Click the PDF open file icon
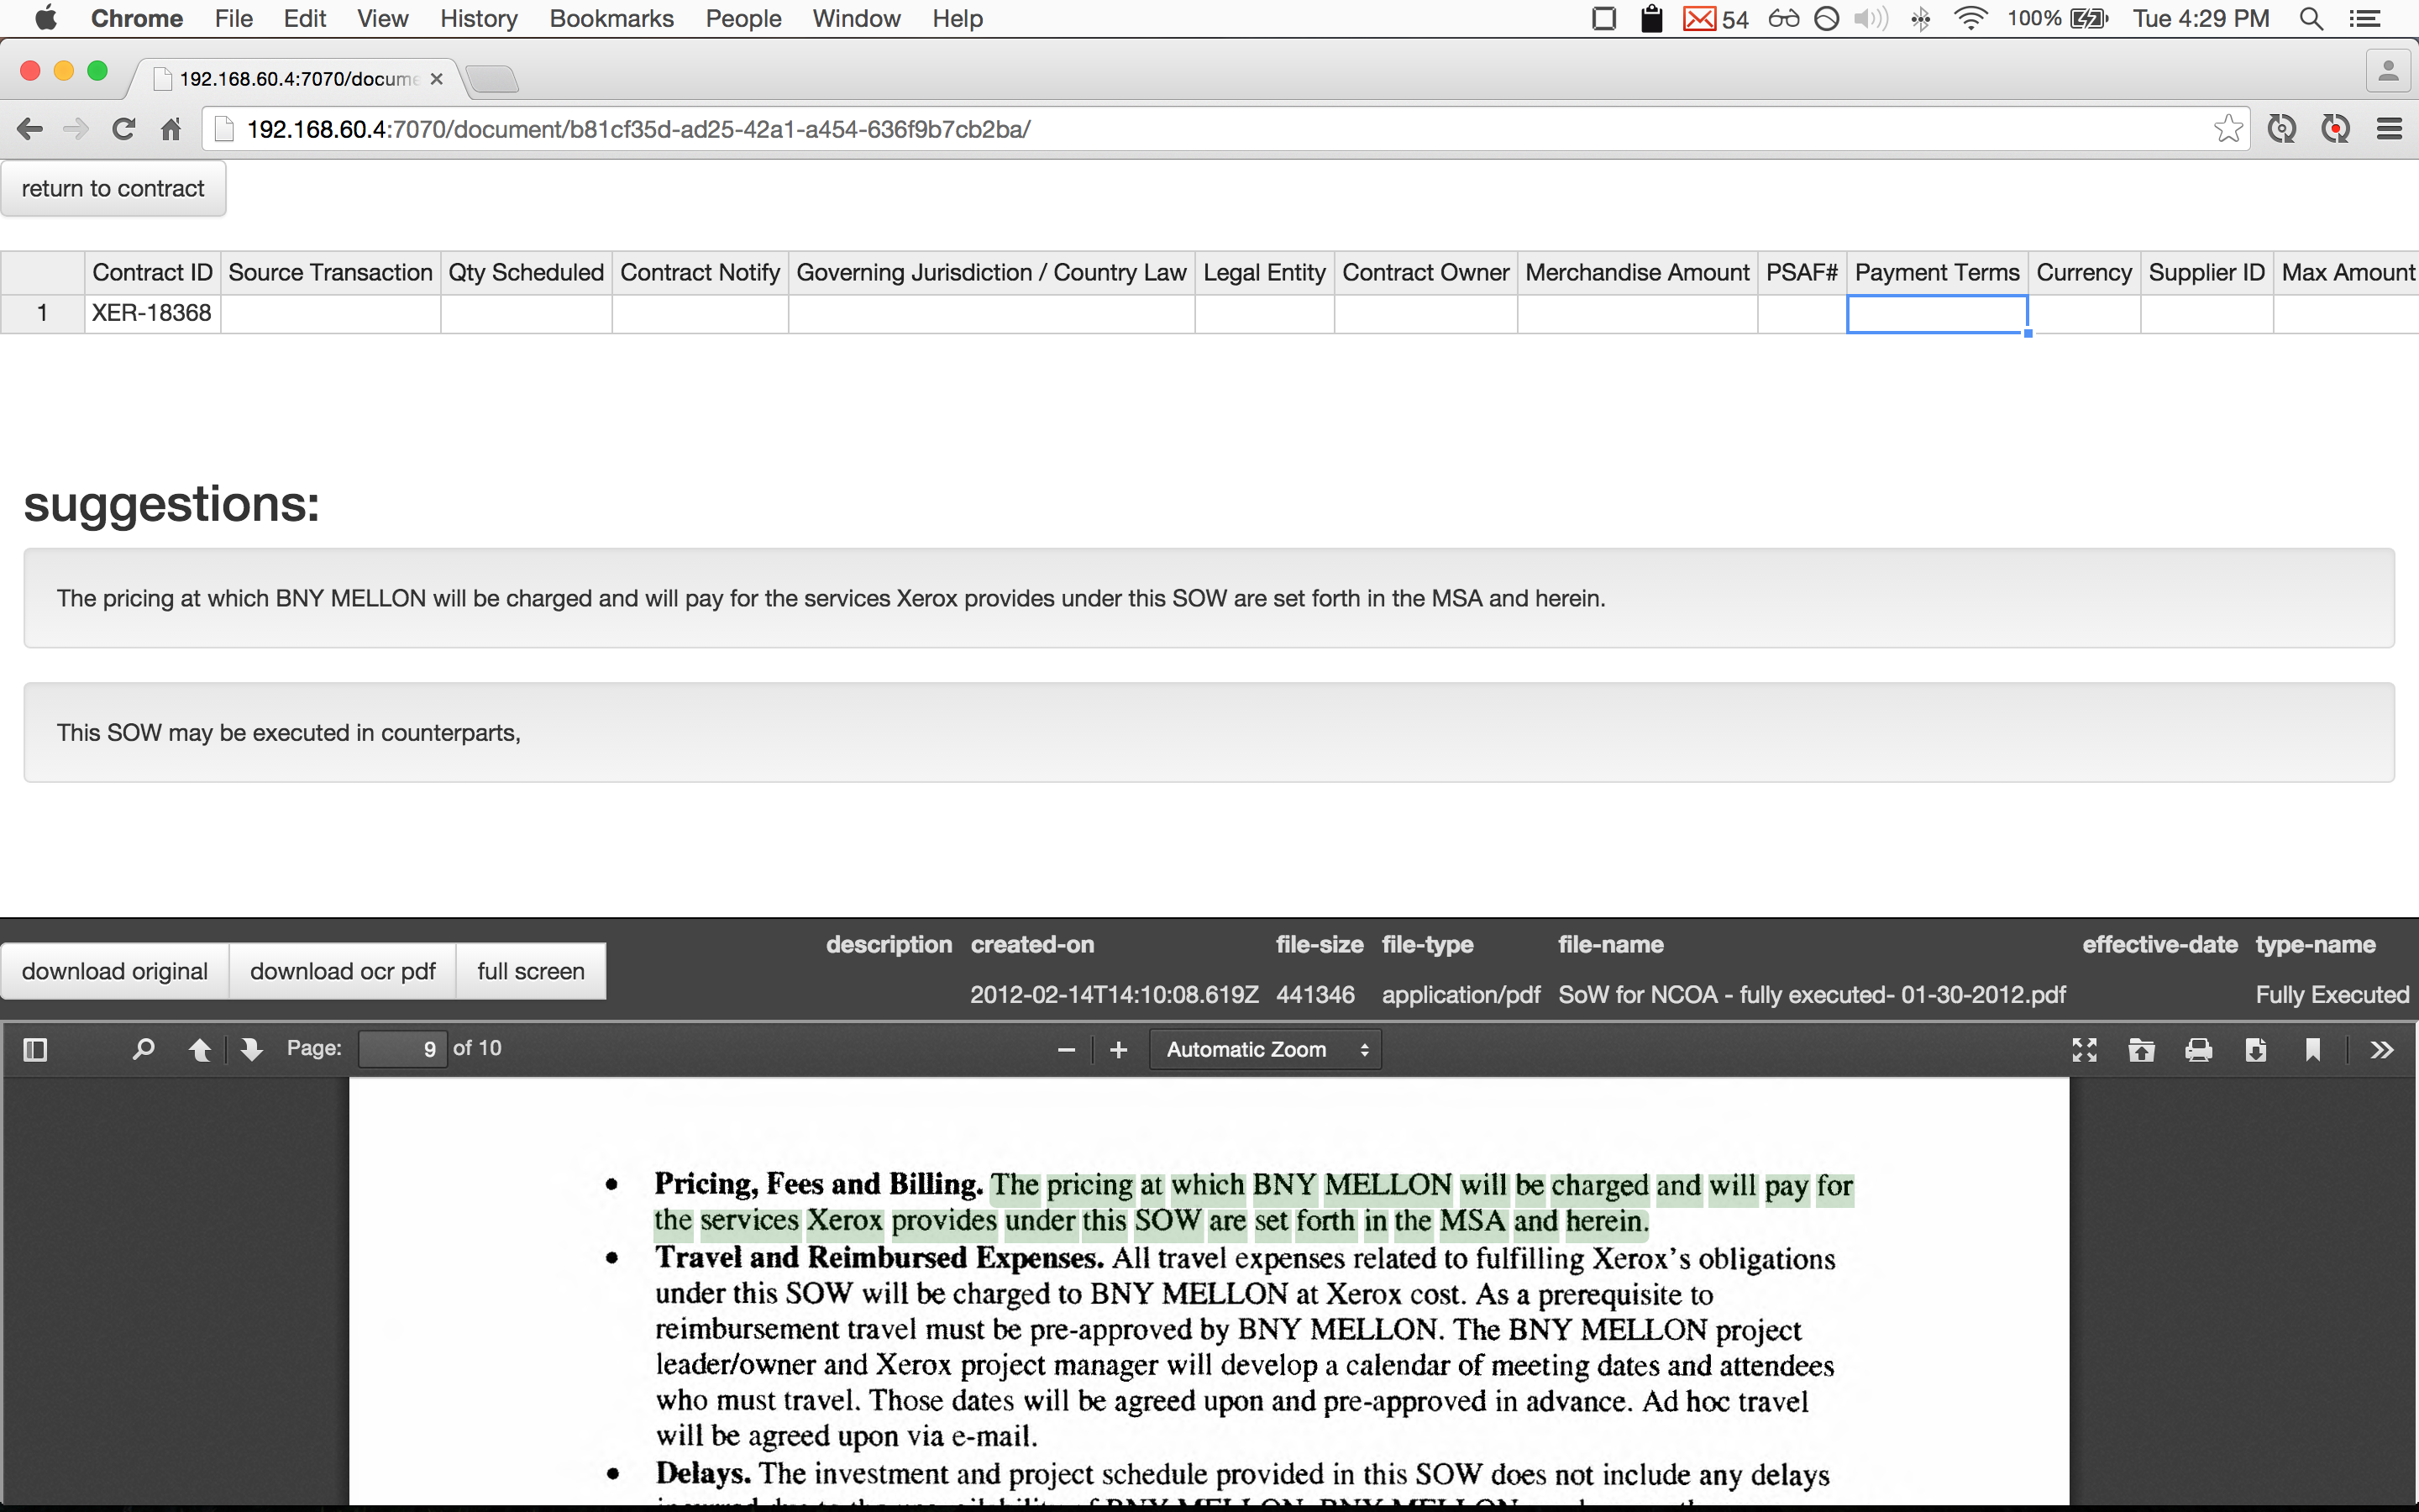 (x=2141, y=1049)
